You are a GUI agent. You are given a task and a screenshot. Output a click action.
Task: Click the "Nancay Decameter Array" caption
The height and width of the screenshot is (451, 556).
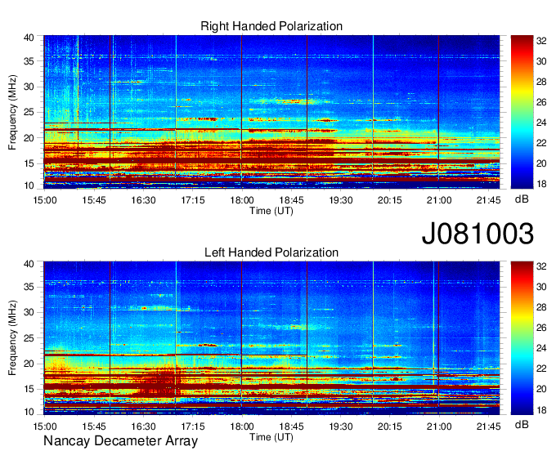click(x=120, y=441)
